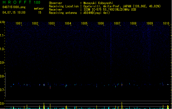The width and height of the screenshot is (172, 109).
Task: Click the tall yellow peak under 1007
Action: pos(122,105)
